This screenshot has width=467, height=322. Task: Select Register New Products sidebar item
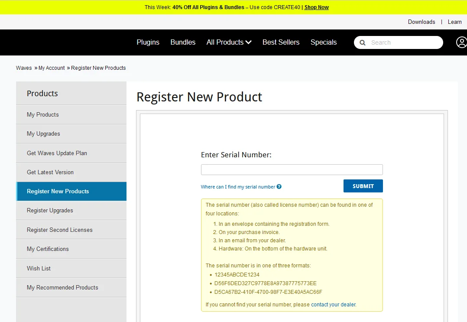[x=71, y=191]
